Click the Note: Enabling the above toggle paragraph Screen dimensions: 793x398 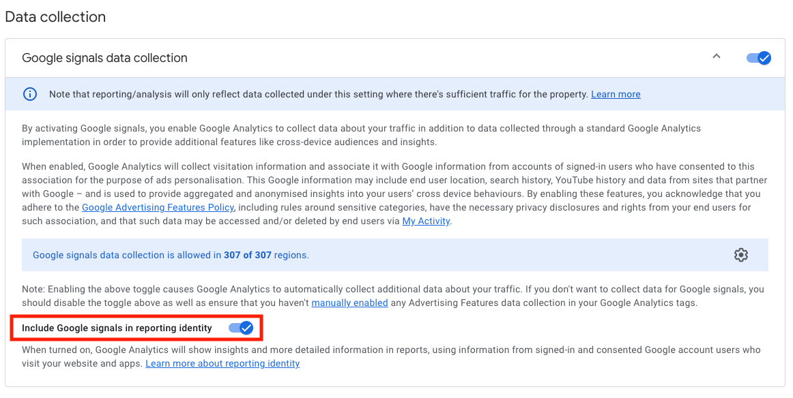(393, 296)
